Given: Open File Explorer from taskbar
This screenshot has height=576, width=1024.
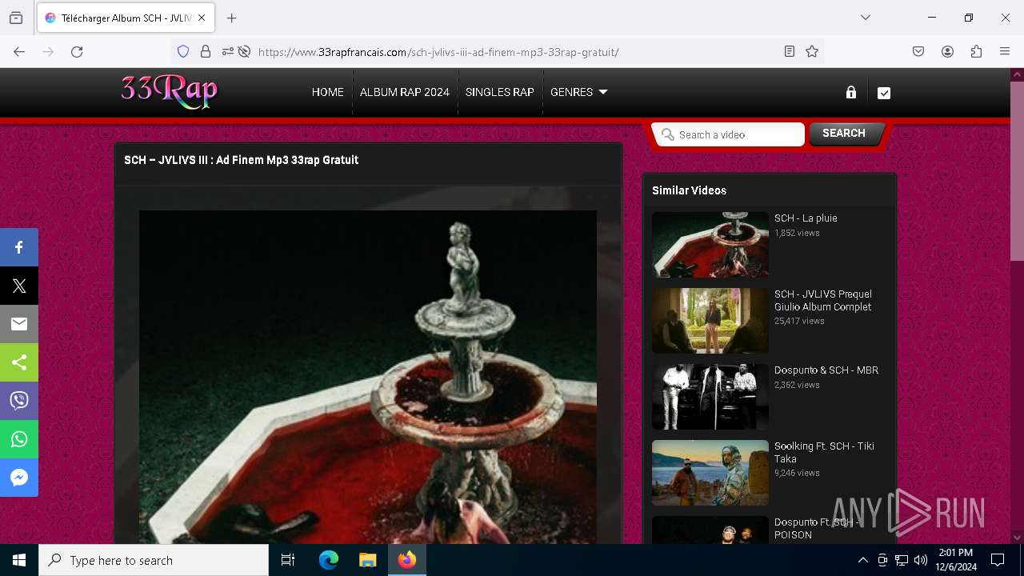Looking at the screenshot, I should 367,560.
